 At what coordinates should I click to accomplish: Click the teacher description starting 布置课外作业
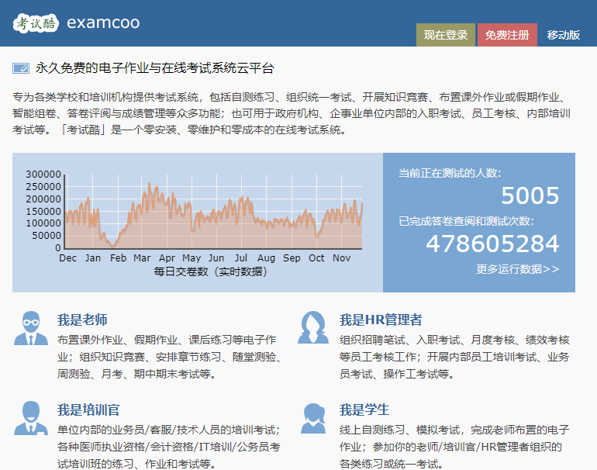point(170,357)
